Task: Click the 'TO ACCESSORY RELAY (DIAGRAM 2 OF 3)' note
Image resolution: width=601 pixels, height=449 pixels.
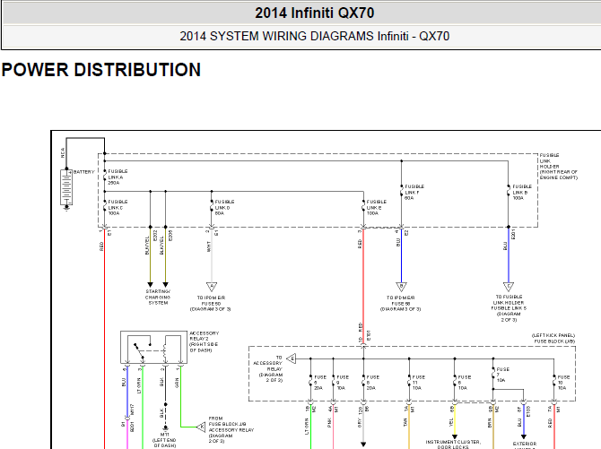Action: (268, 368)
